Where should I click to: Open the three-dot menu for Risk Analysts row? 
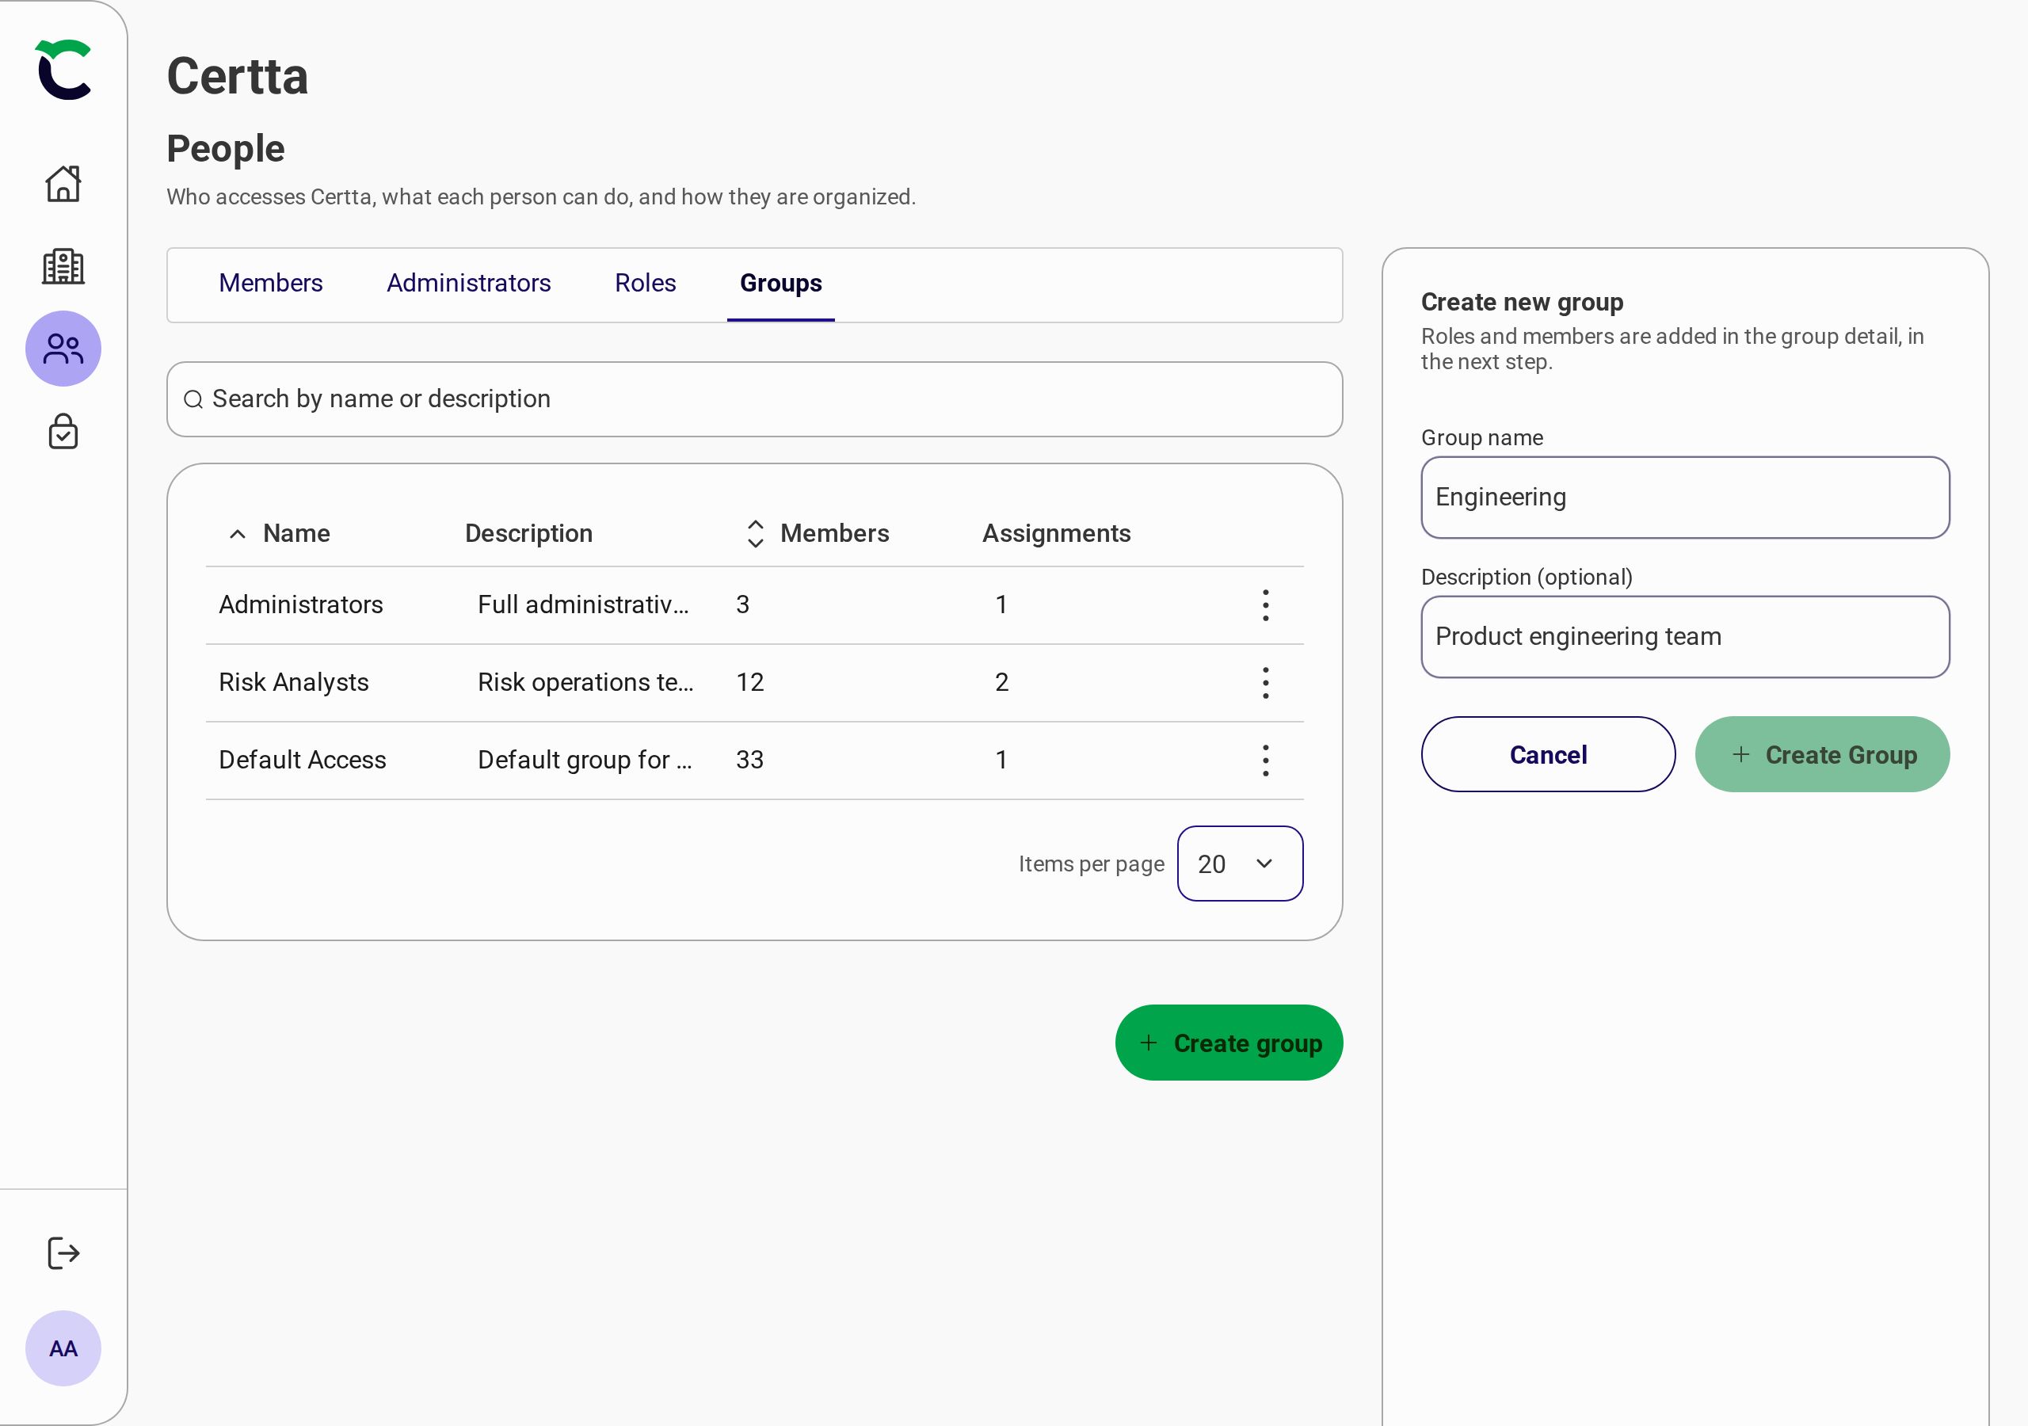tap(1265, 683)
